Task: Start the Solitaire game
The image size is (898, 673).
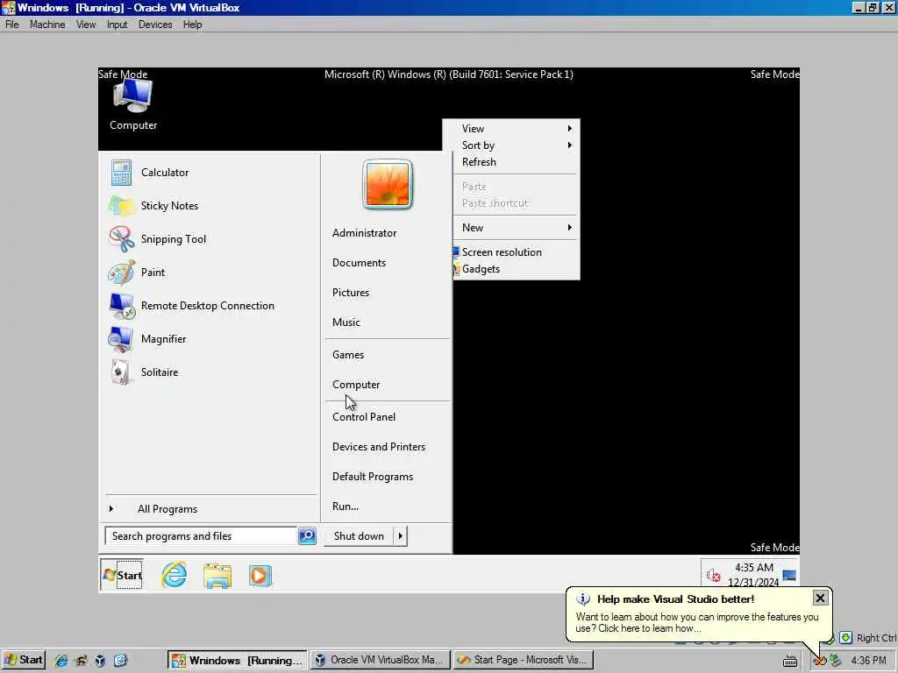Action: (x=160, y=372)
